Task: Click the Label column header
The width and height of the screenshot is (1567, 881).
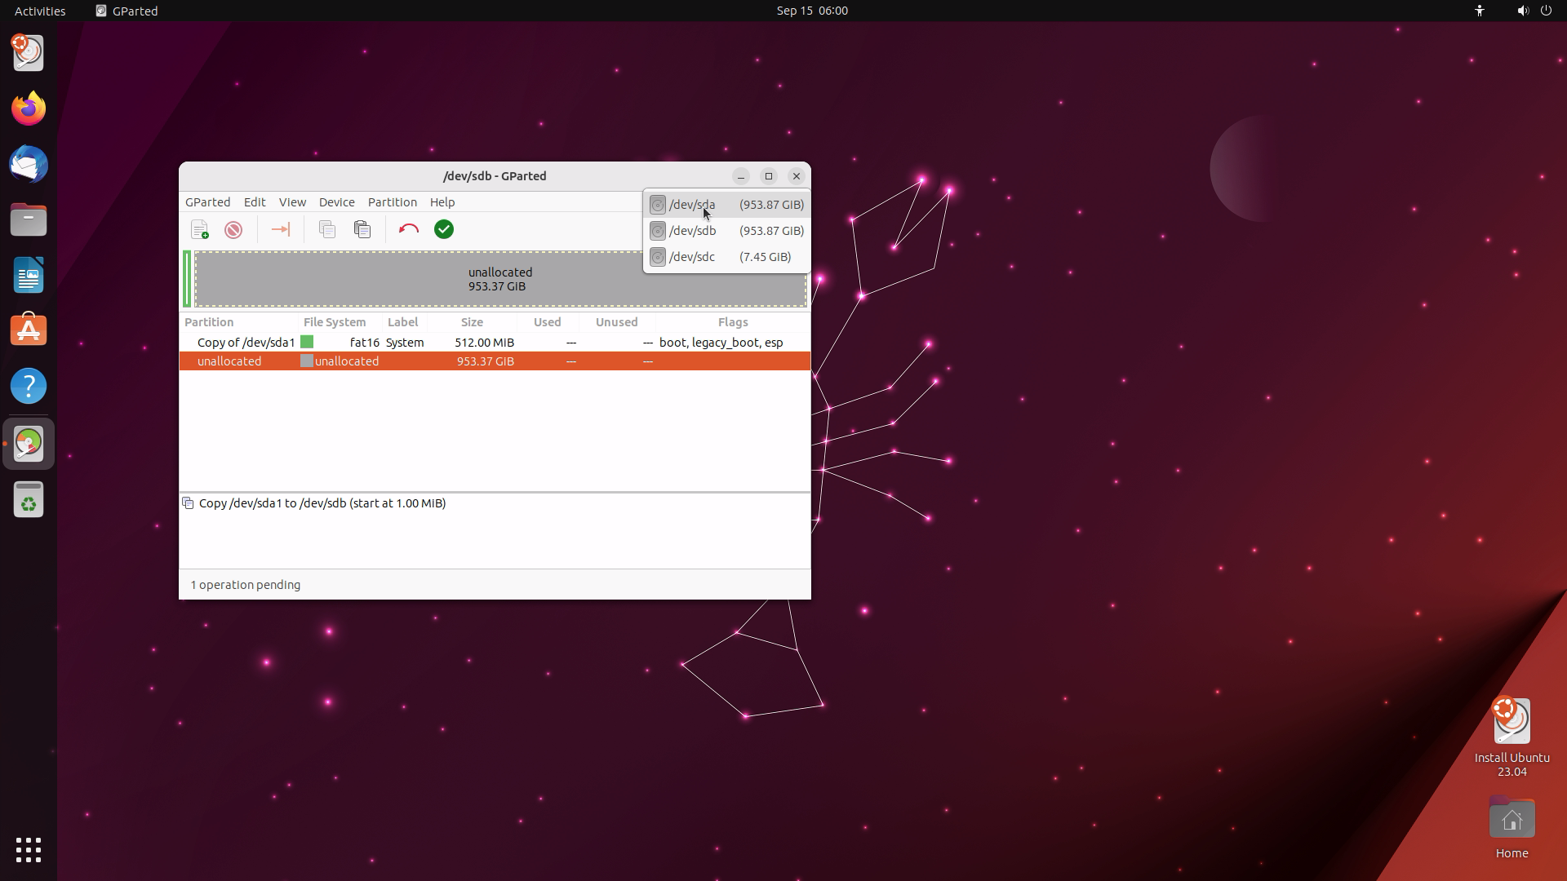Action: [x=404, y=322]
